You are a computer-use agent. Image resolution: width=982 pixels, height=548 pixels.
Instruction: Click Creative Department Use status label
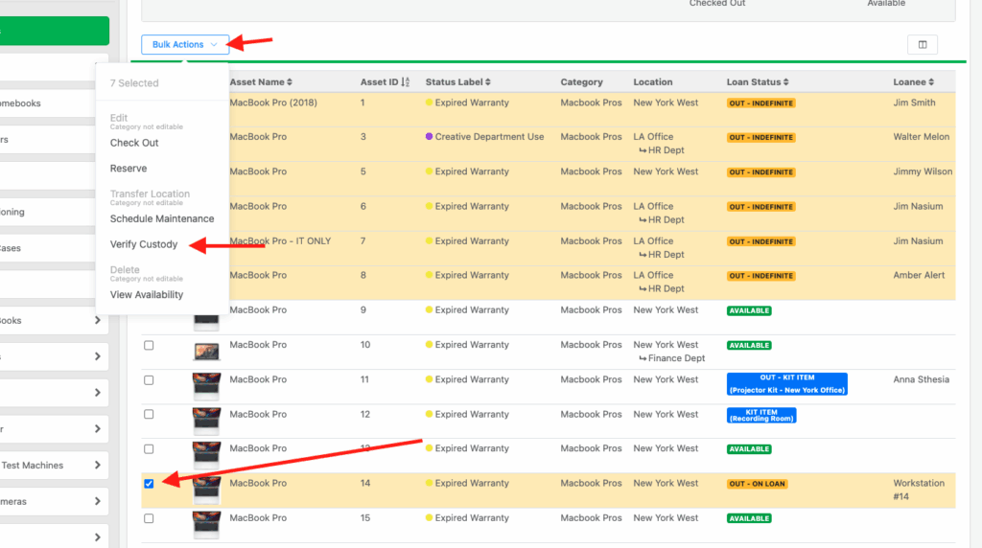click(489, 137)
